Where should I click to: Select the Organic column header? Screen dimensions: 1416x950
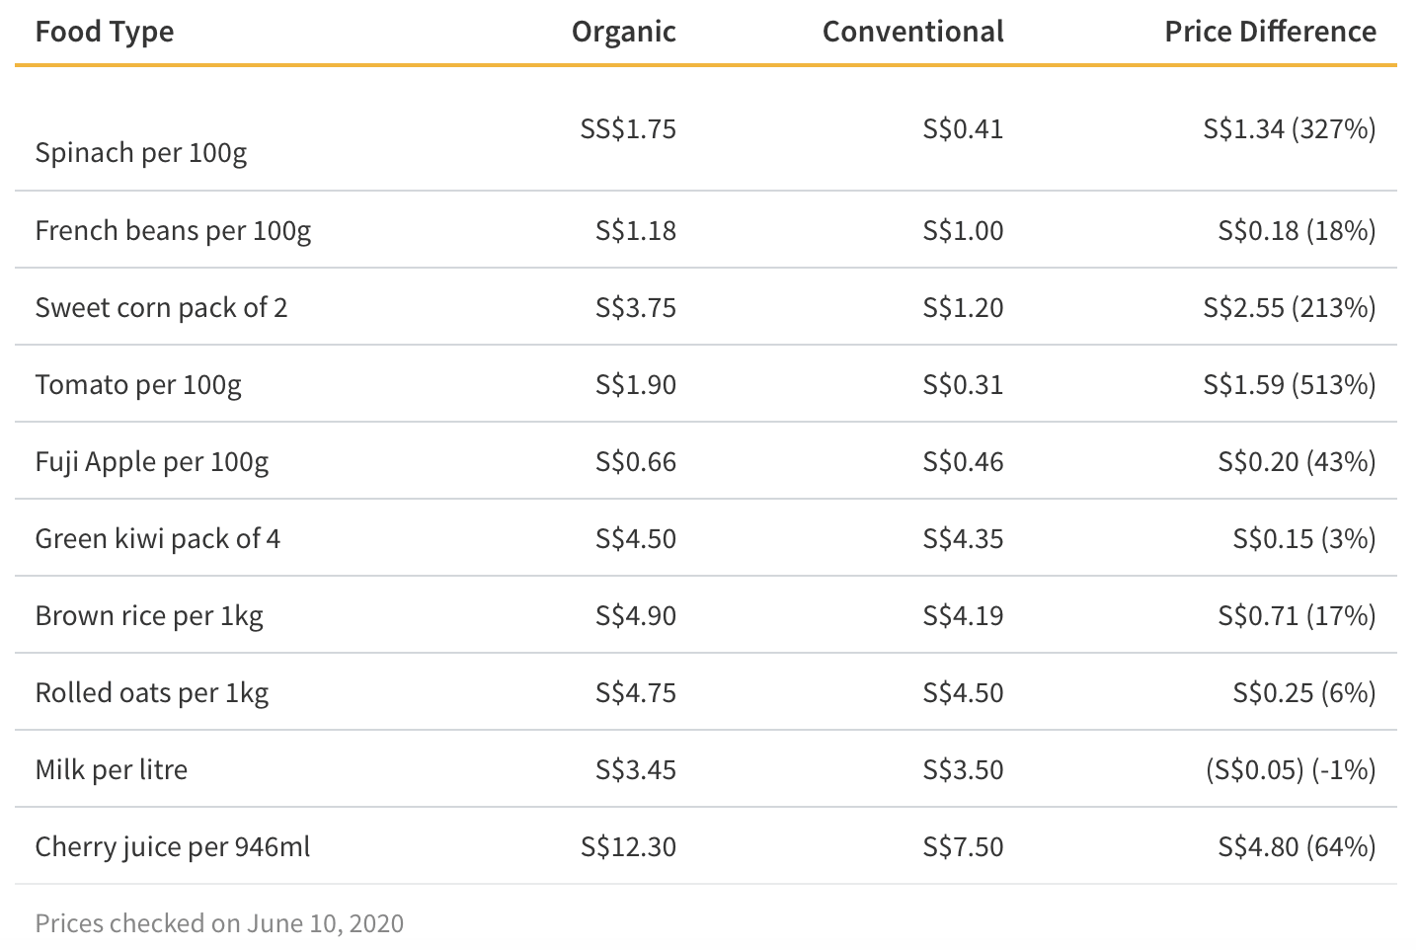pos(624,32)
